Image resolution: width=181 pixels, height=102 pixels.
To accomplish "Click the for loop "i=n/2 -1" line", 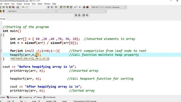I will pos(35,51).
